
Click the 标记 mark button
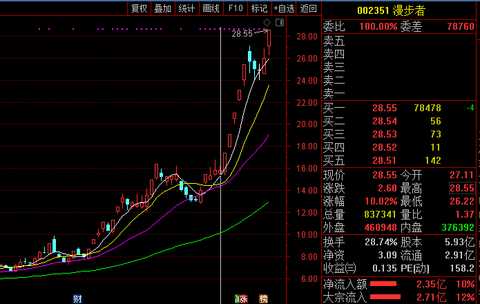(x=259, y=8)
